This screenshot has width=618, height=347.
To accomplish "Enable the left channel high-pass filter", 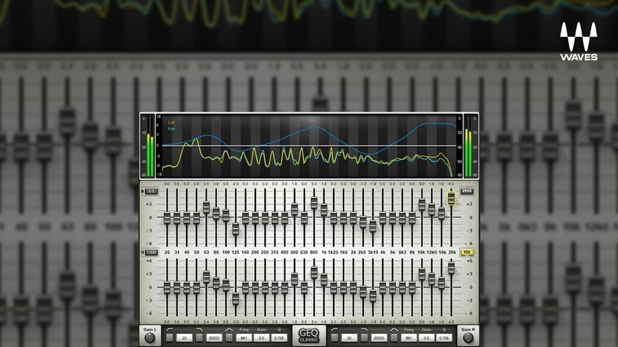I will (170, 337).
